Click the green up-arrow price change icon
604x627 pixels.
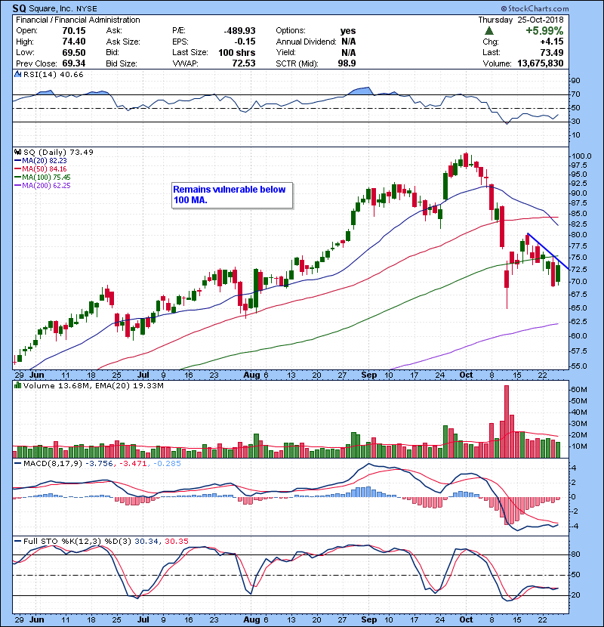[489, 31]
